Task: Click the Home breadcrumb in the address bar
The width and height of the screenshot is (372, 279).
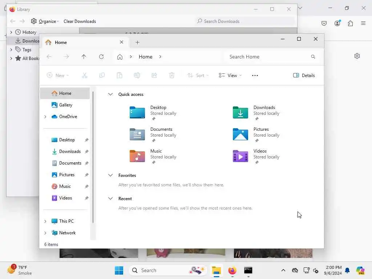Action: (145, 57)
